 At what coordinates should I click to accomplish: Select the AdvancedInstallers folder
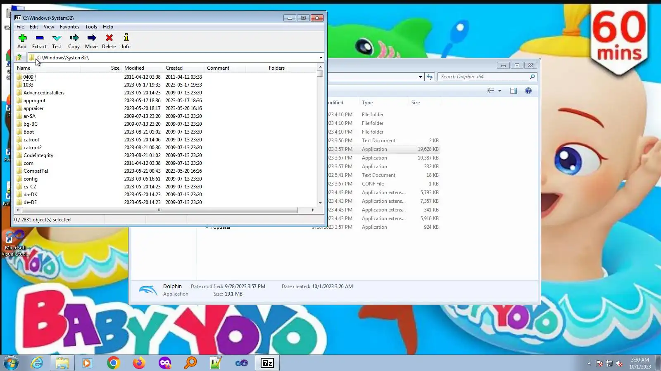pyautogui.click(x=44, y=93)
